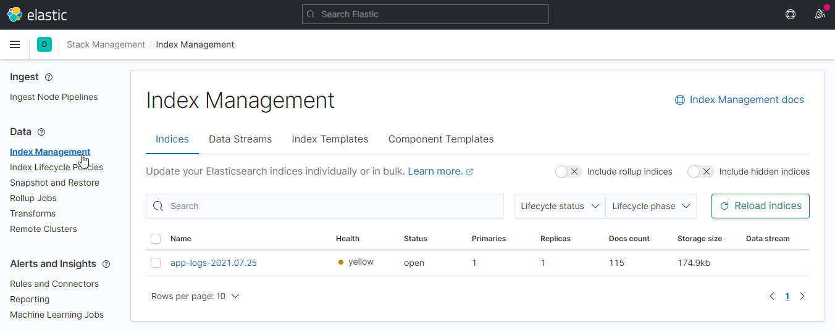Open the Lifecycle phase dropdown
The height and width of the screenshot is (330, 835).
click(x=651, y=206)
